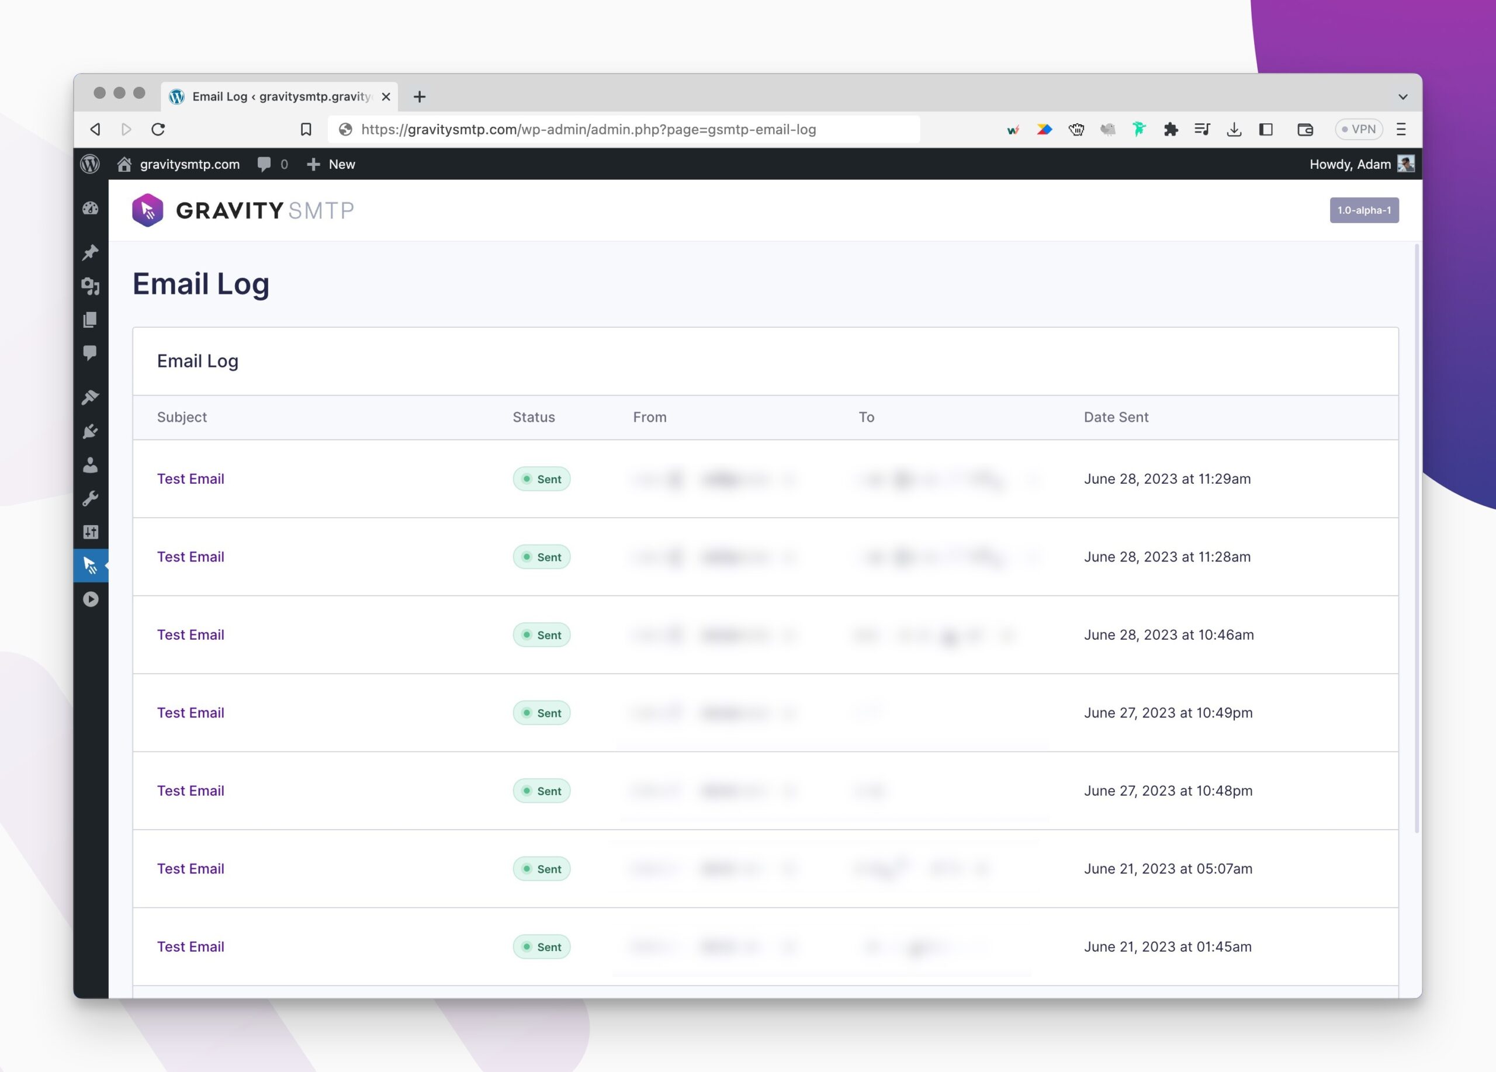
Task: Click date June 28, 2023 at 10:46am
Action: point(1169,635)
